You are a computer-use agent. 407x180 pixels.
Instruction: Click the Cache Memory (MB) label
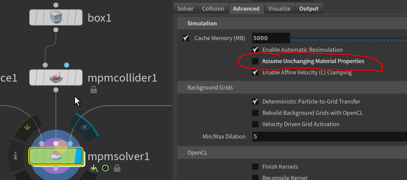(x=220, y=38)
